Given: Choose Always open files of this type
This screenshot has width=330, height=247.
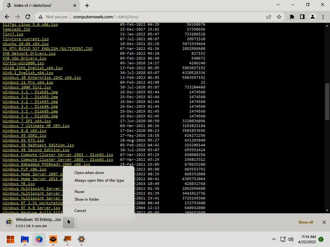Looking at the screenshot, I should (x=99, y=180).
